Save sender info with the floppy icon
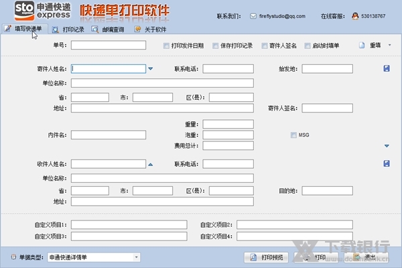Viewport: 402px width, 268px height. pyautogui.click(x=387, y=68)
